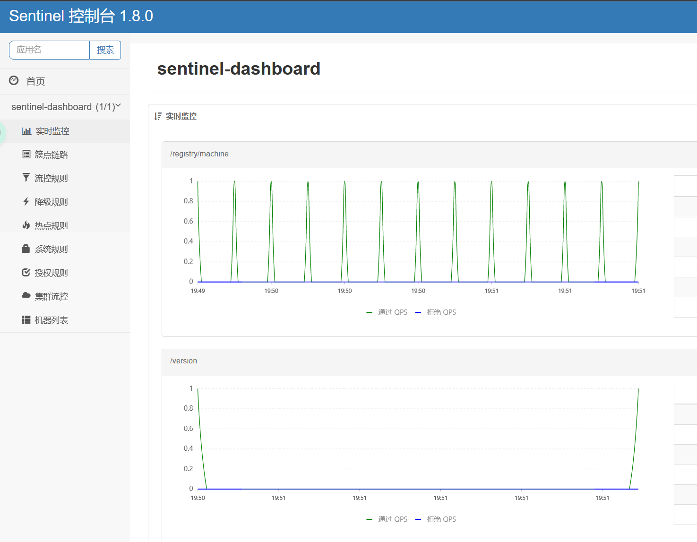
Task: Click the grid list icon for 机器列表
Action: coord(26,320)
